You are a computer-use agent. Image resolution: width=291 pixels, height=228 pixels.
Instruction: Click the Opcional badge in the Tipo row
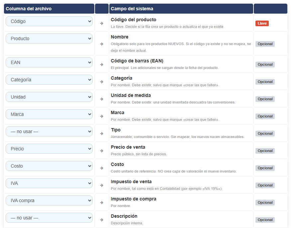click(x=265, y=133)
